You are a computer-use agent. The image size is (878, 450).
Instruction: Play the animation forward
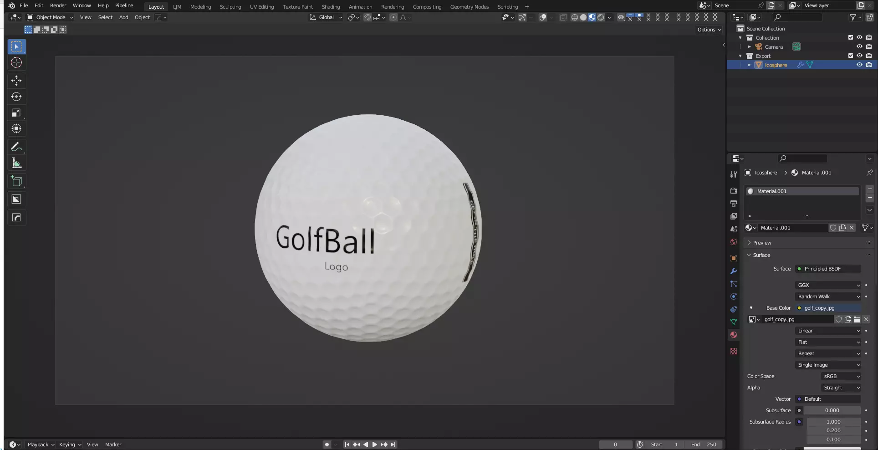click(374, 445)
